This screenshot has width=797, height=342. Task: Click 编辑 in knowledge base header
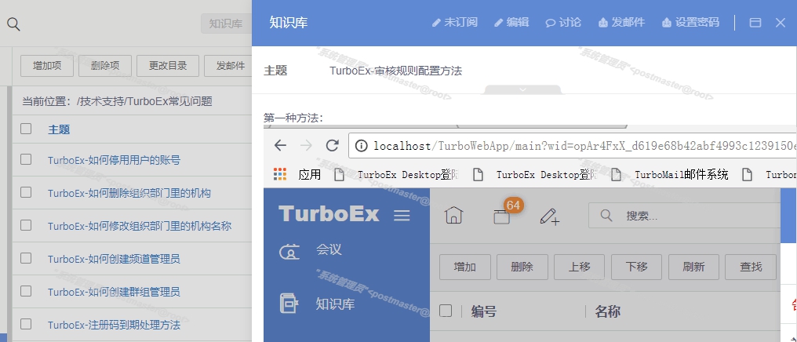coord(511,23)
